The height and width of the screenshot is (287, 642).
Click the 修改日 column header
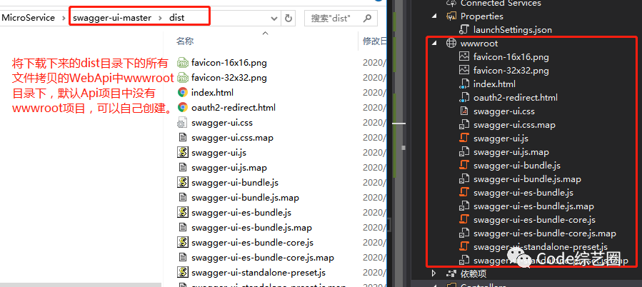(x=374, y=41)
